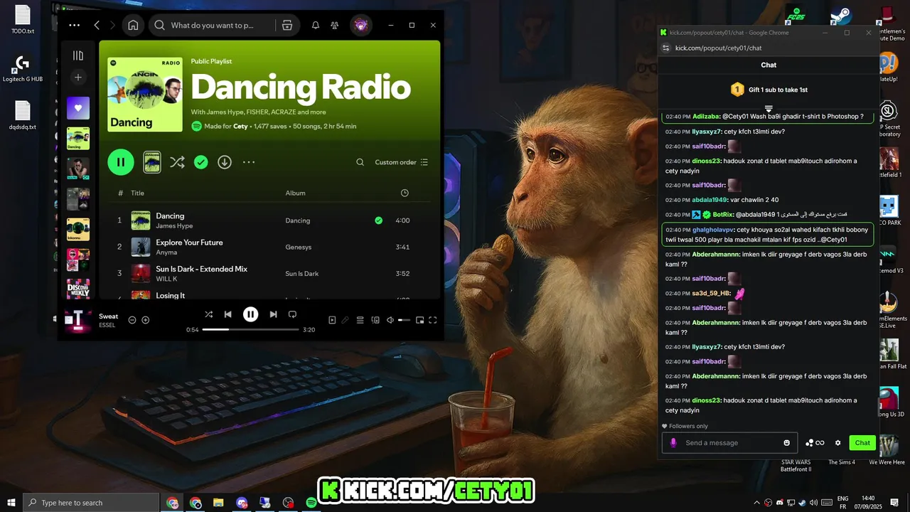Screen dimensions: 910x512
Task: Open Liked Songs heart tile in sidebar
Action: tap(78, 108)
